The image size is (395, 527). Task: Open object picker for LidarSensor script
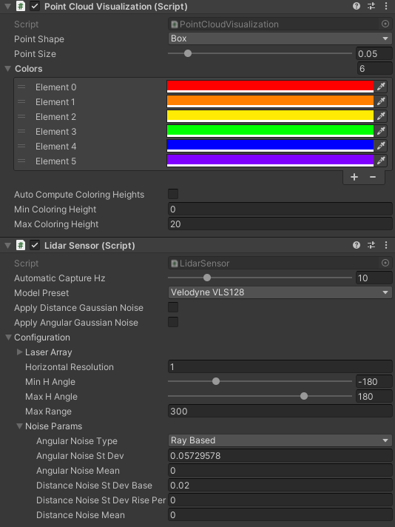(x=385, y=263)
